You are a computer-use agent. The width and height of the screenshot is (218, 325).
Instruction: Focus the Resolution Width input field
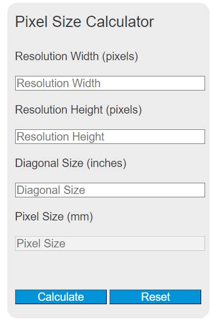tap(110, 83)
